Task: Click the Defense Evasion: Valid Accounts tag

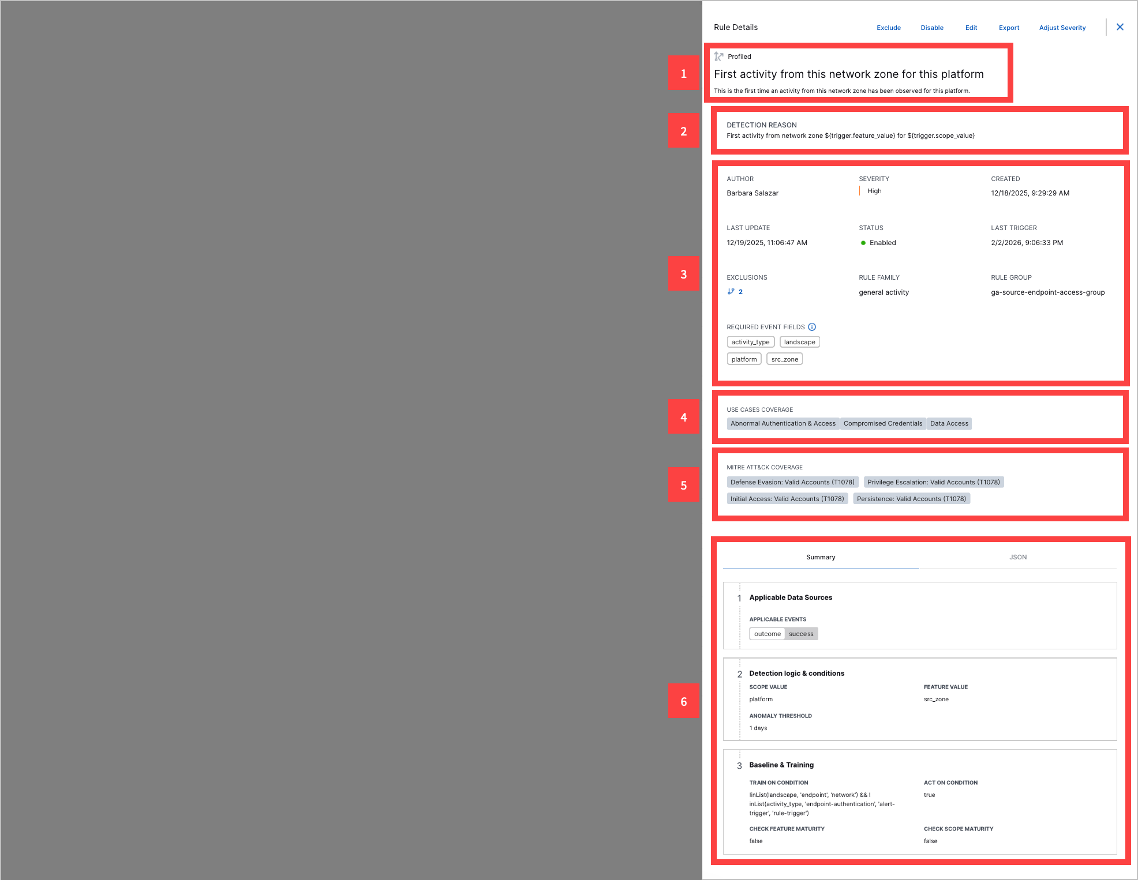Action: point(792,482)
